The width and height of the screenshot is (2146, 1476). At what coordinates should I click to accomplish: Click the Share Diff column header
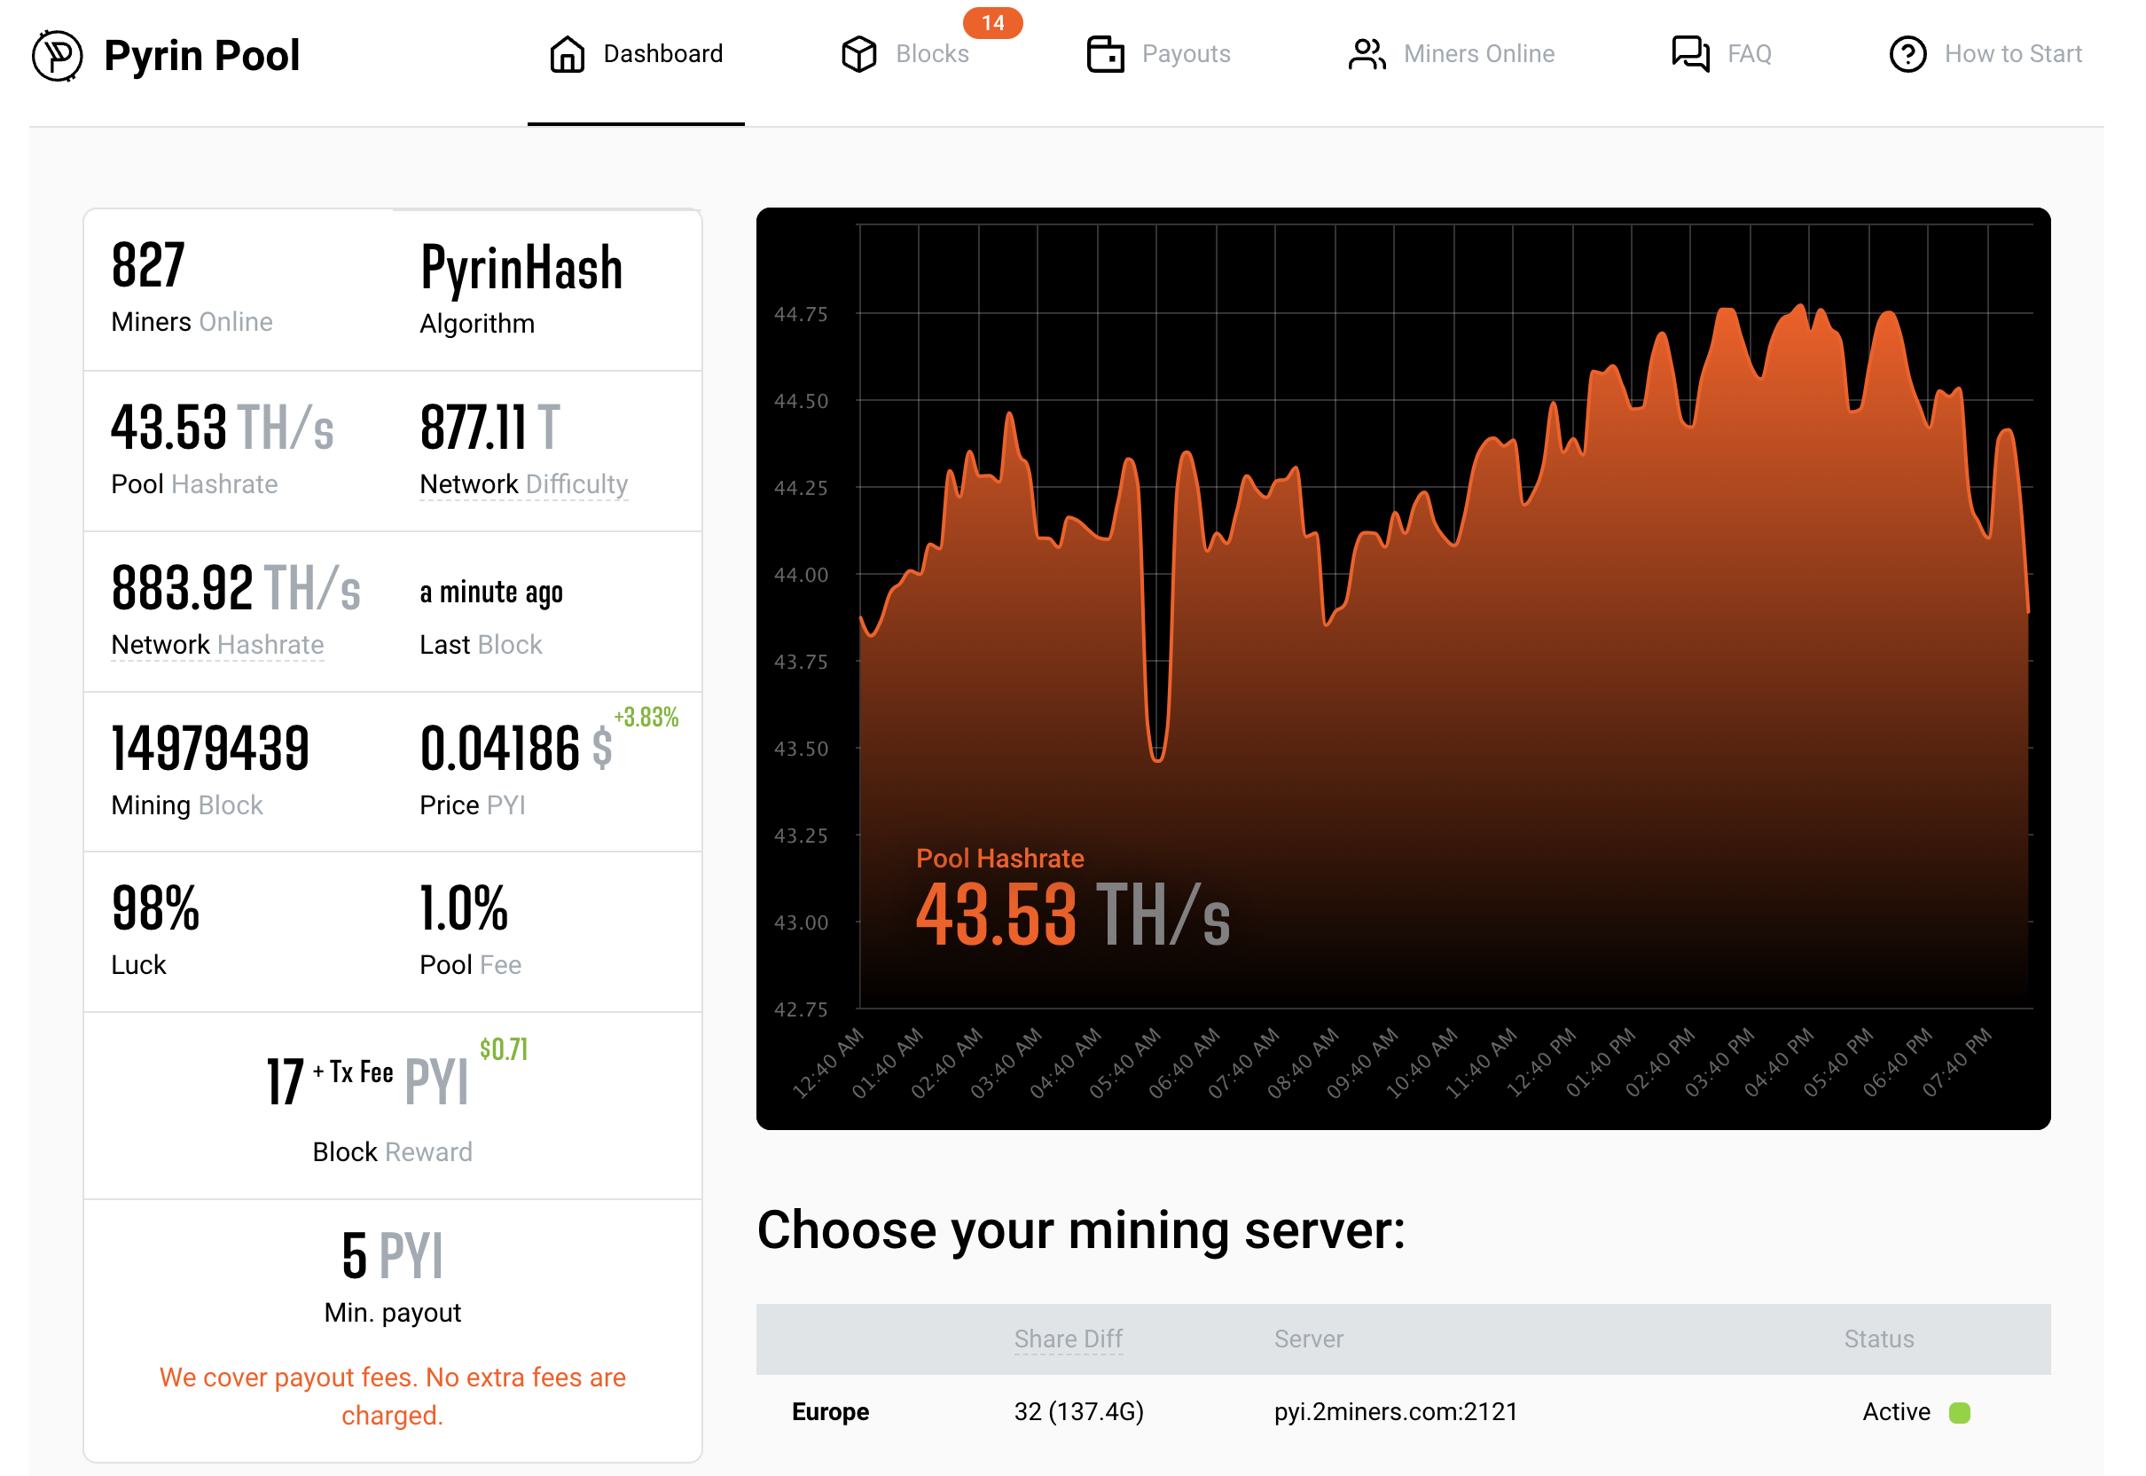click(x=1068, y=1339)
